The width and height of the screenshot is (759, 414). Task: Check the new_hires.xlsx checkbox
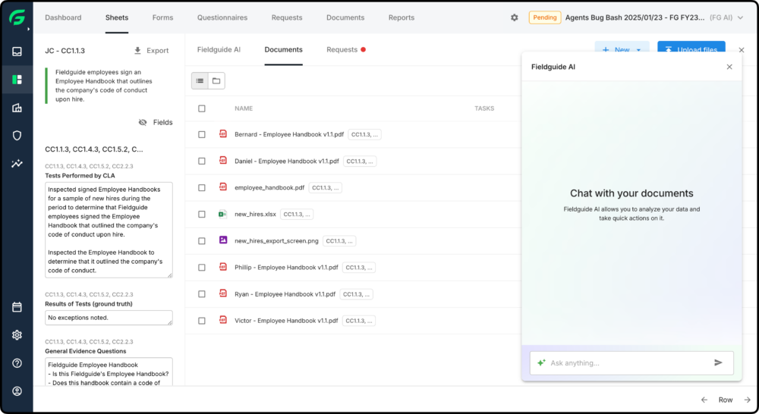point(202,215)
